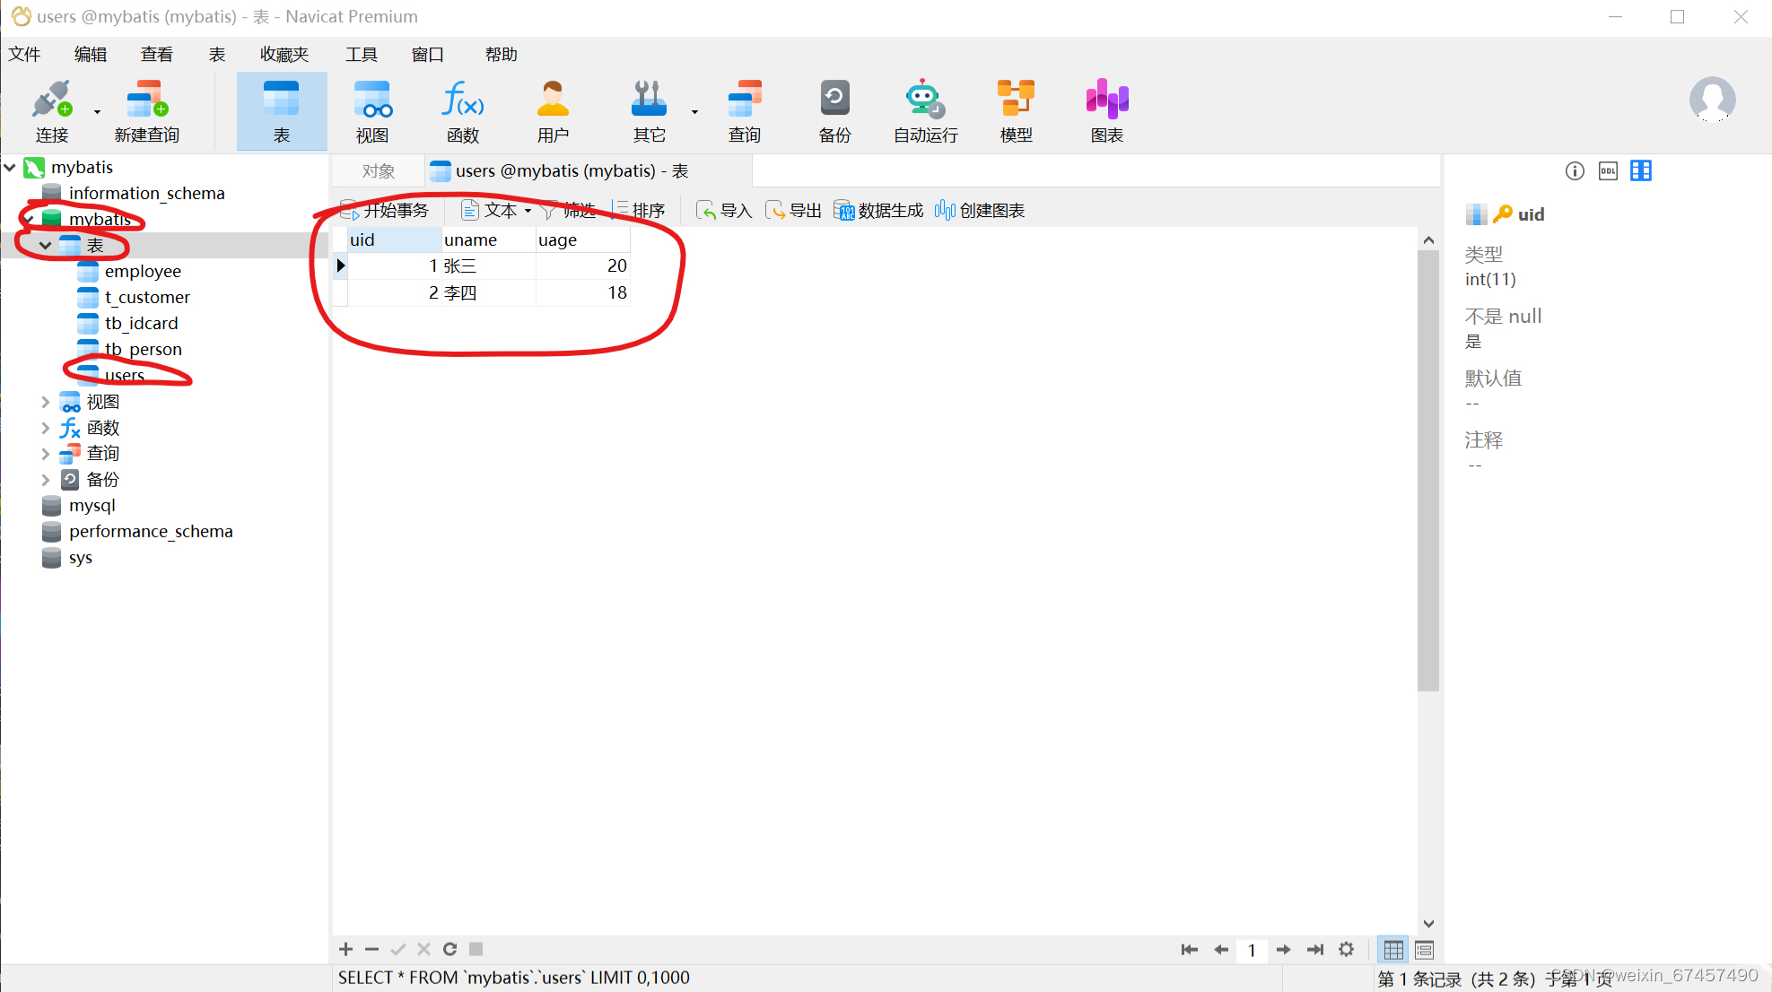The height and width of the screenshot is (992, 1772).
Task: Open the Model (模型) toolbar icon
Action: 1016,111
